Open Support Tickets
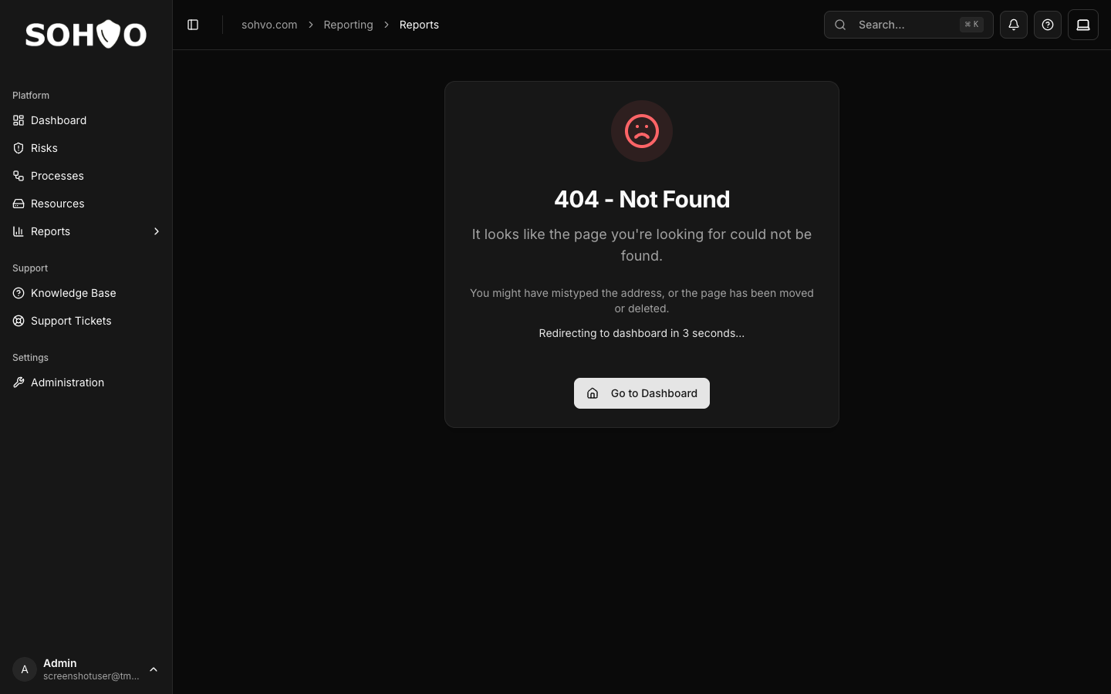The width and height of the screenshot is (1111, 694). tap(86, 321)
